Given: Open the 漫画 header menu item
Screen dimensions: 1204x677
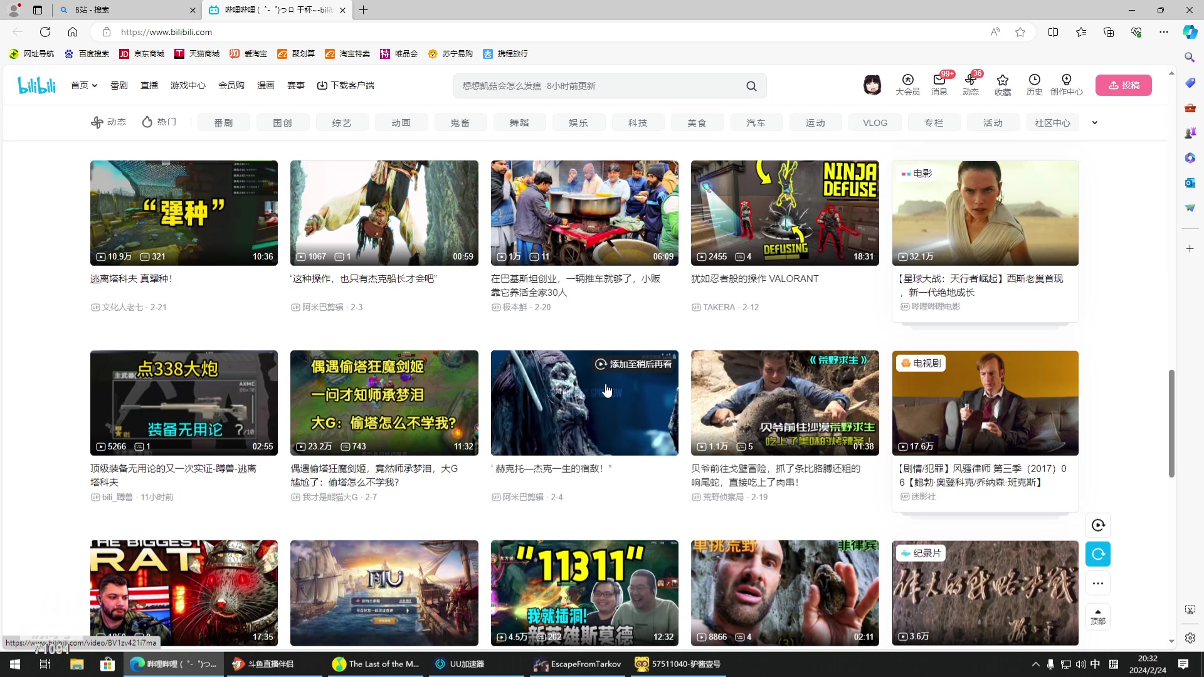Looking at the screenshot, I should pyautogui.click(x=266, y=85).
